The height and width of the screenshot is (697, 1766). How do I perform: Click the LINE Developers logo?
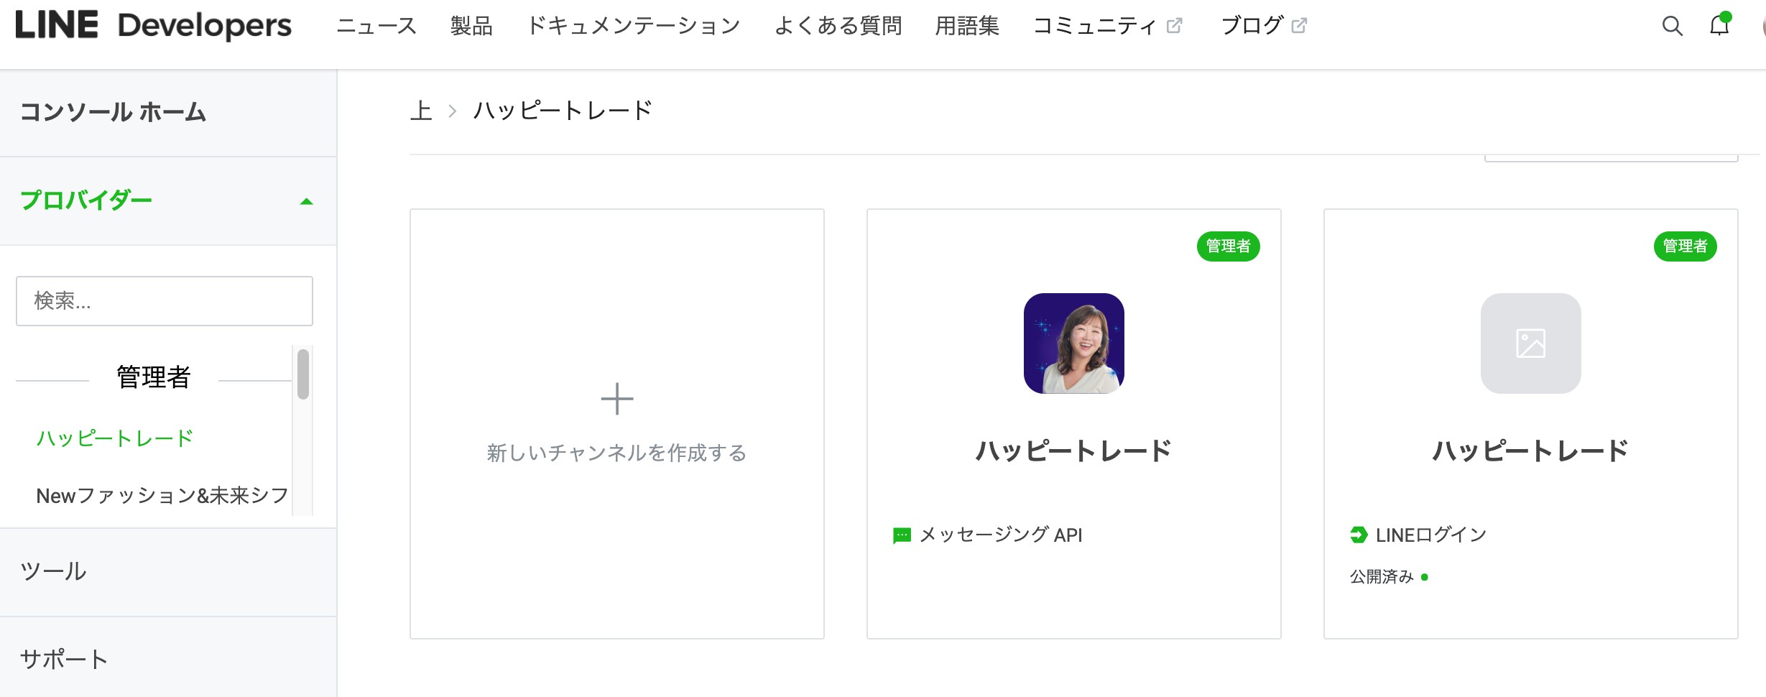(153, 25)
